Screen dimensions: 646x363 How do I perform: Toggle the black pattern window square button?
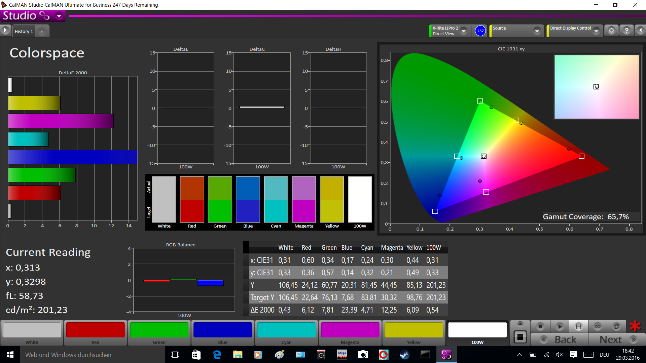520,337
